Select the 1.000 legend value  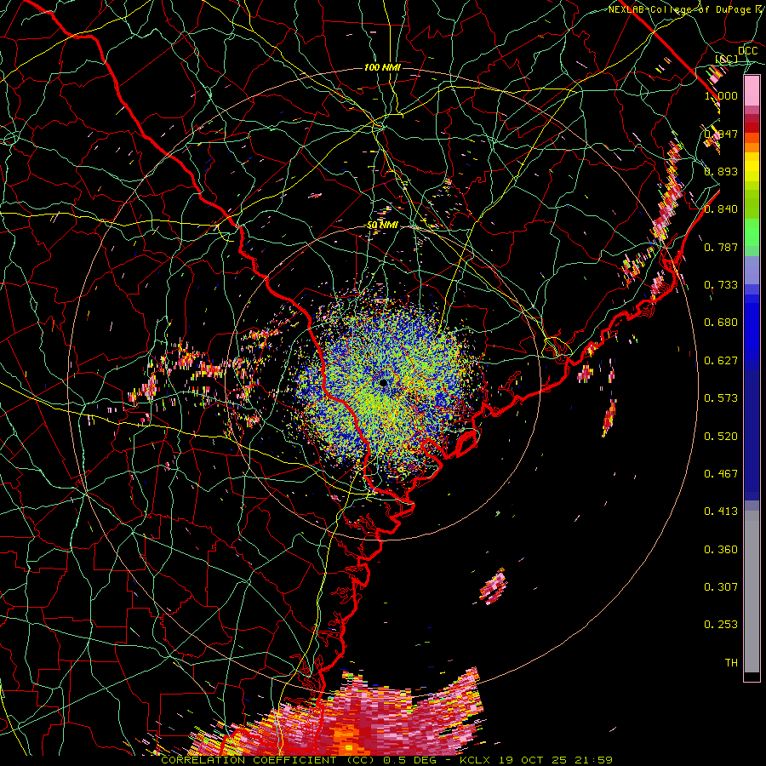coord(721,95)
